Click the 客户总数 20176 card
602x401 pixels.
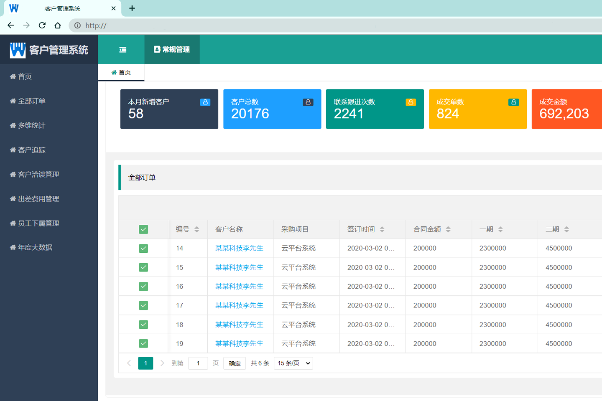coord(272,109)
